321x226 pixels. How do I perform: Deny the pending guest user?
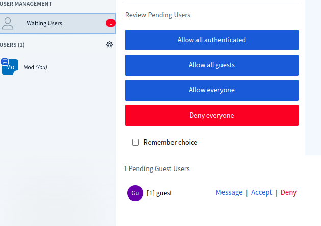(288, 192)
